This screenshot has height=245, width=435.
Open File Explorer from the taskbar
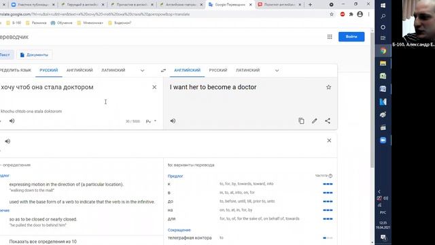383,63
